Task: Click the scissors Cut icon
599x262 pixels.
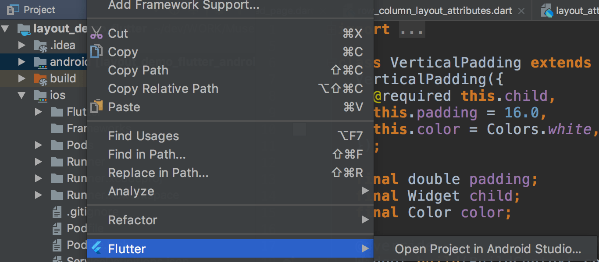Action: click(96, 33)
